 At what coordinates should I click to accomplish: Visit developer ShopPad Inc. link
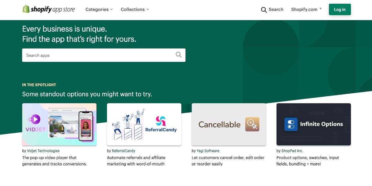coord(292,151)
